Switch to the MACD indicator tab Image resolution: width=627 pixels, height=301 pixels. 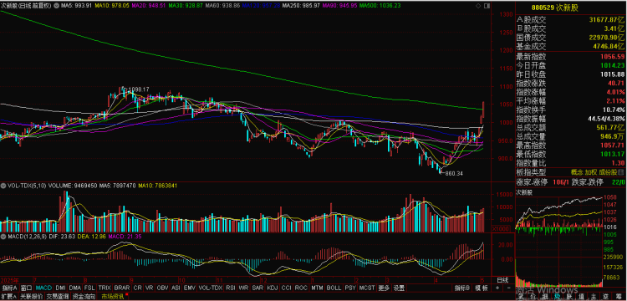point(43,288)
